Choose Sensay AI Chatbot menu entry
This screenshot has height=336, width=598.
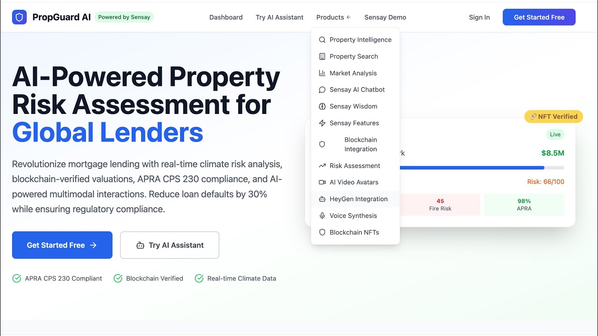pyautogui.click(x=356, y=90)
